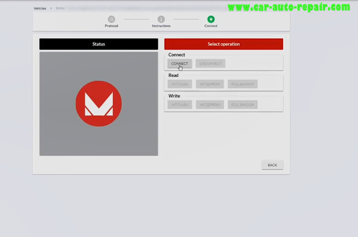Click the Protocol step label
The height and width of the screenshot is (237, 358).
click(x=112, y=26)
